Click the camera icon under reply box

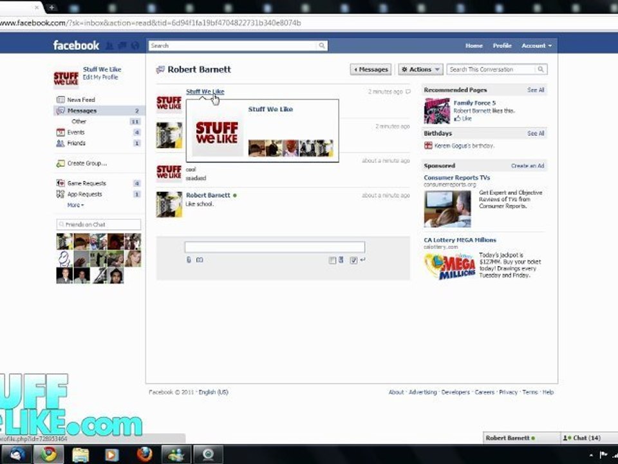click(200, 260)
